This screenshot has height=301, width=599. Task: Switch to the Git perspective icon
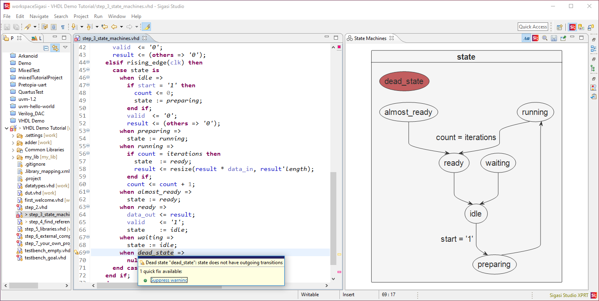coord(581,27)
